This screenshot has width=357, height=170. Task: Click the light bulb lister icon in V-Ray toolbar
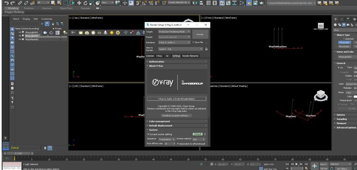click(65, 33)
